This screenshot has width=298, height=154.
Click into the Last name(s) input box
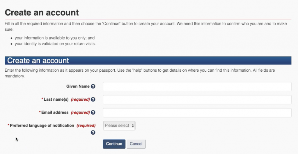tap(197, 99)
